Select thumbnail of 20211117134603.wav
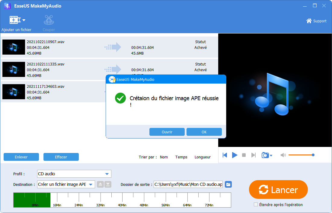Image resolution: width=332 pixels, height=213 pixels. [14, 92]
